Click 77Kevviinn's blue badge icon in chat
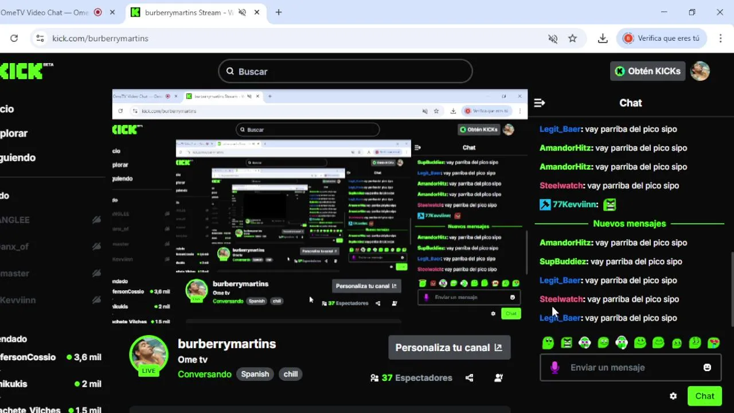 click(545, 204)
